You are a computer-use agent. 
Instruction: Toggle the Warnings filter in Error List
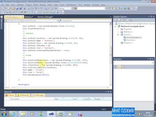(23, 95)
